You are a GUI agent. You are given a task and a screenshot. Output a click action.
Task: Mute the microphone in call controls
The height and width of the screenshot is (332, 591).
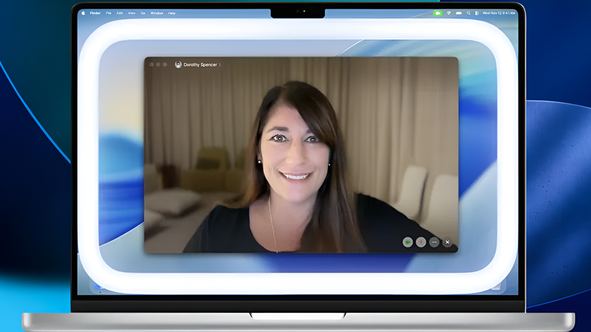coord(421,242)
